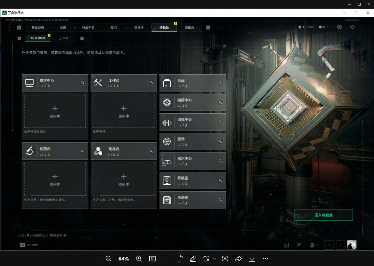Click the 仓库 Lv.5 department title
374x266 pixels.
click(x=180, y=81)
